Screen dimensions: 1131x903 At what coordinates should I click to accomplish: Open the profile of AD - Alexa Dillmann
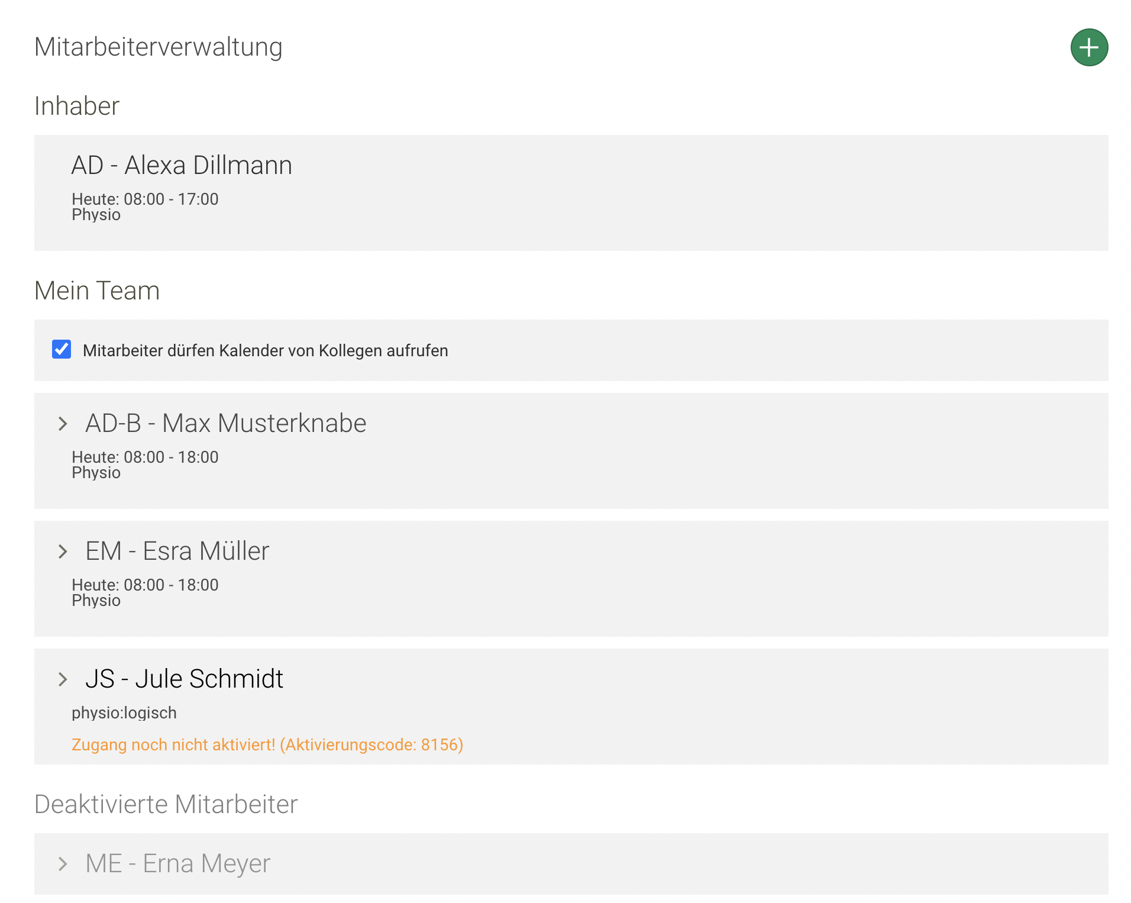coord(182,166)
